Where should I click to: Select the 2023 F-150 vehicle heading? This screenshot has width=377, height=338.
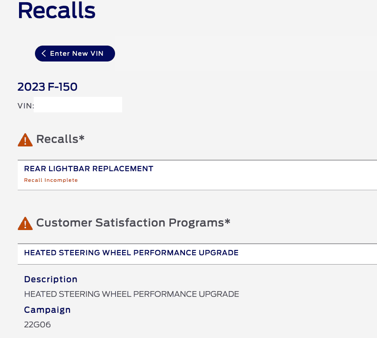pyautogui.click(x=47, y=87)
